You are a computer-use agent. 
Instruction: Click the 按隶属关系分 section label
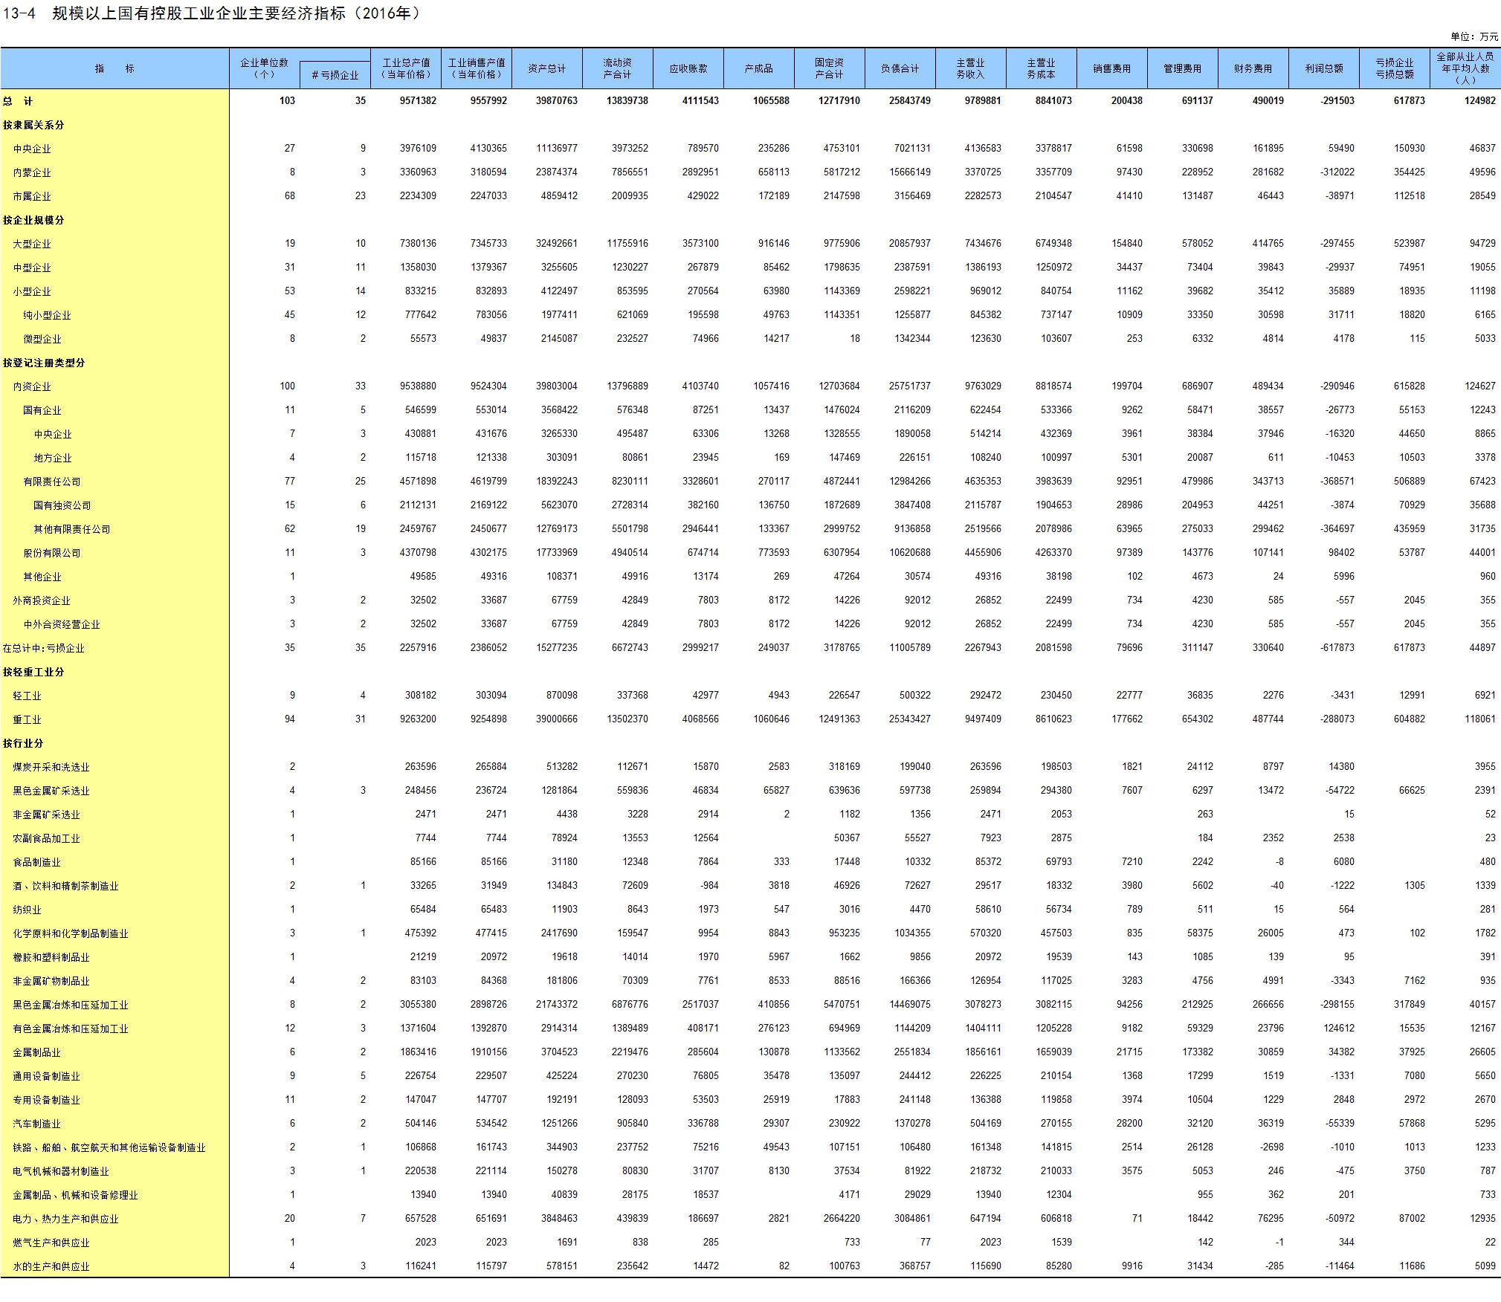click(x=33, y=125)
